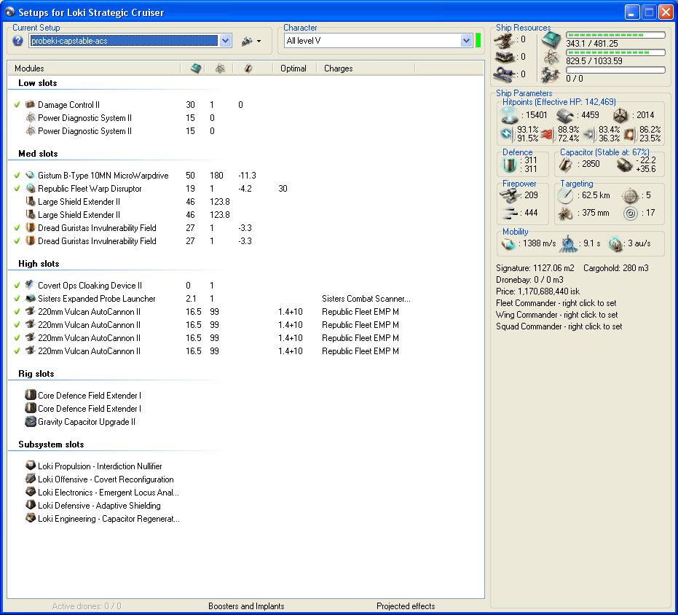Select first Power Diagnostic System II module
Viewport: 678px width, 615px height.
click(x=84, y=118)
